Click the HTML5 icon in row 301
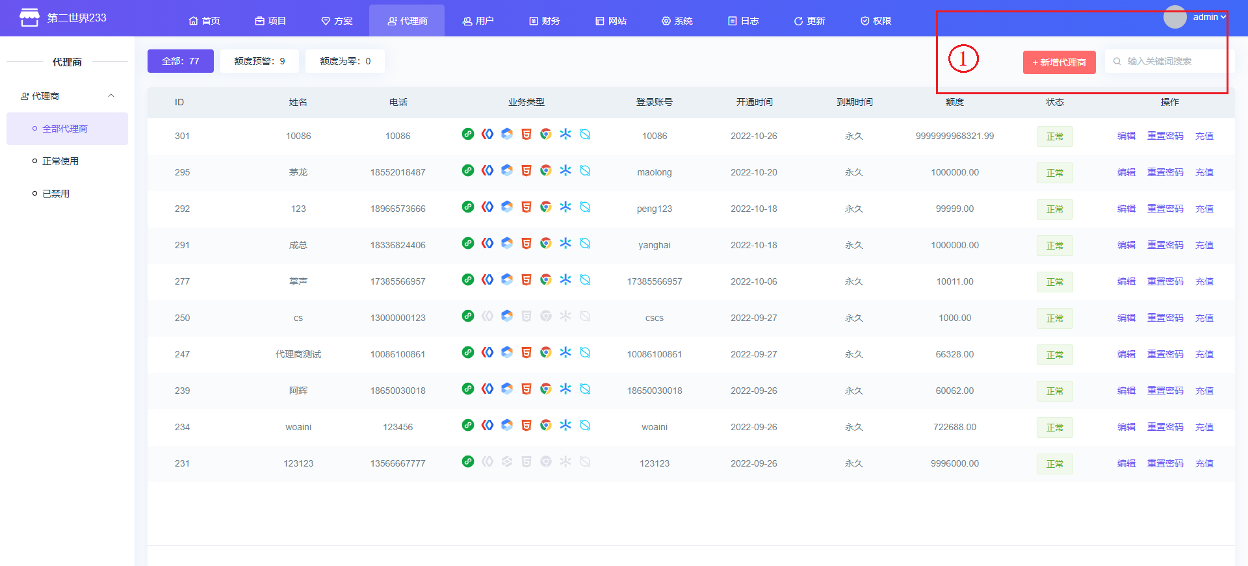The image size is (1248, 566). pos(526,134)
